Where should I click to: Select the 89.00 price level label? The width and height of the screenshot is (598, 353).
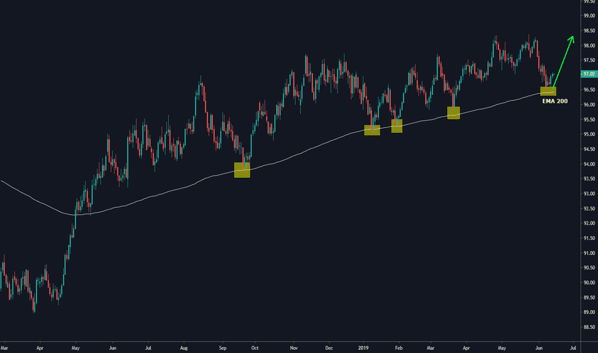click(589, 312)
